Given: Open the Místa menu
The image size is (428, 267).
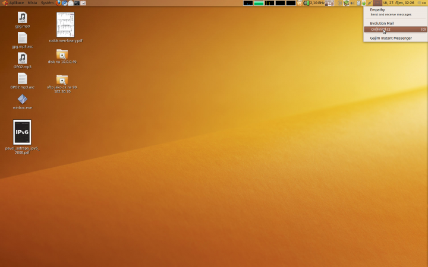Looking at the screenshot, I should pyautogui.click(x=32, y=3).
